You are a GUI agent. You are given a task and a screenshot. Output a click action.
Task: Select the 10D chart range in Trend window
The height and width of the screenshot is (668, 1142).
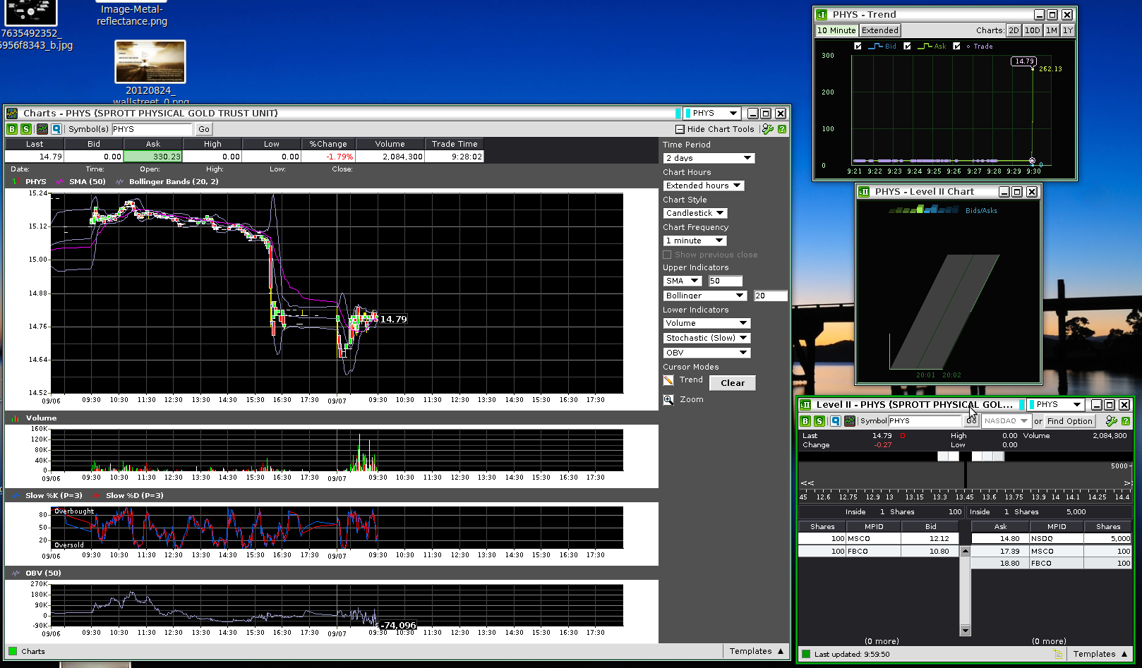(1032, 30)
